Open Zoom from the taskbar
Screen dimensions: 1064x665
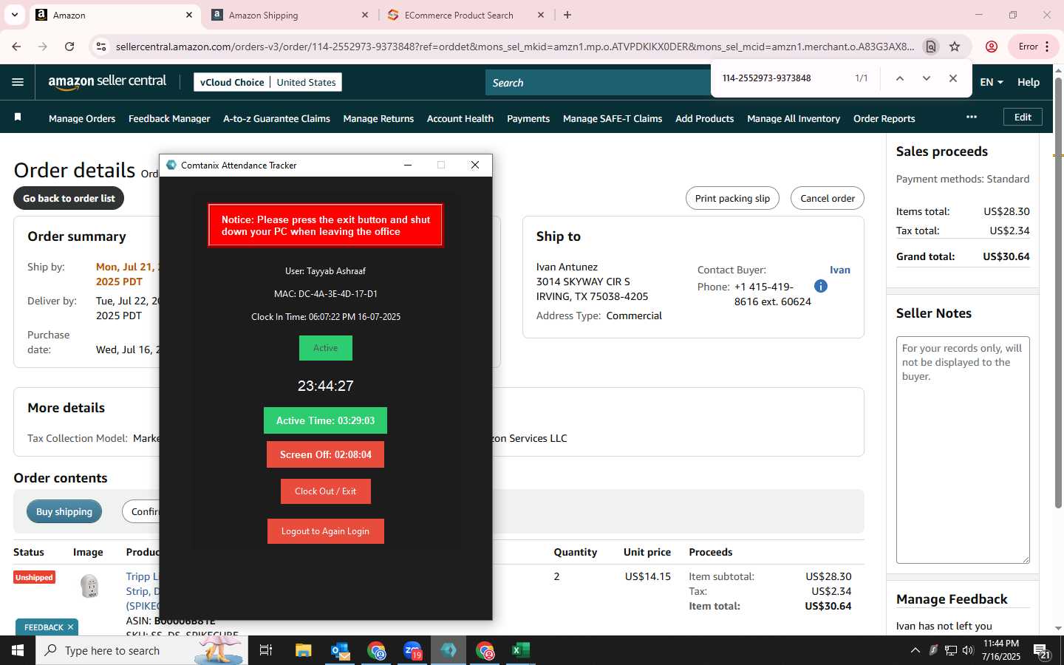pos(412,650)
